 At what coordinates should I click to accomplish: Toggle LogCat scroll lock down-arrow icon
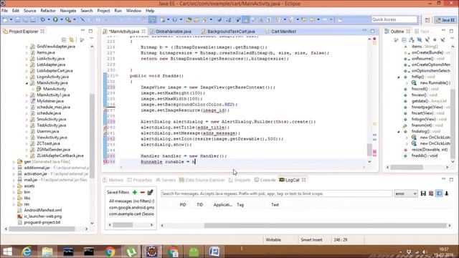pos(447,193)
